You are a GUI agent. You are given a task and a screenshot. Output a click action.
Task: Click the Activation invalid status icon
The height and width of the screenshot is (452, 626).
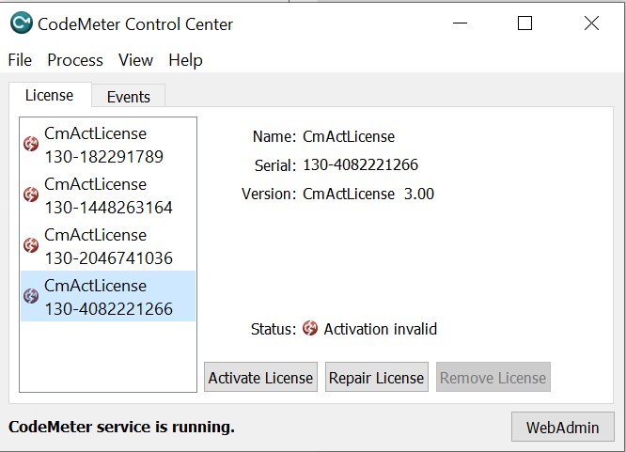310,328
